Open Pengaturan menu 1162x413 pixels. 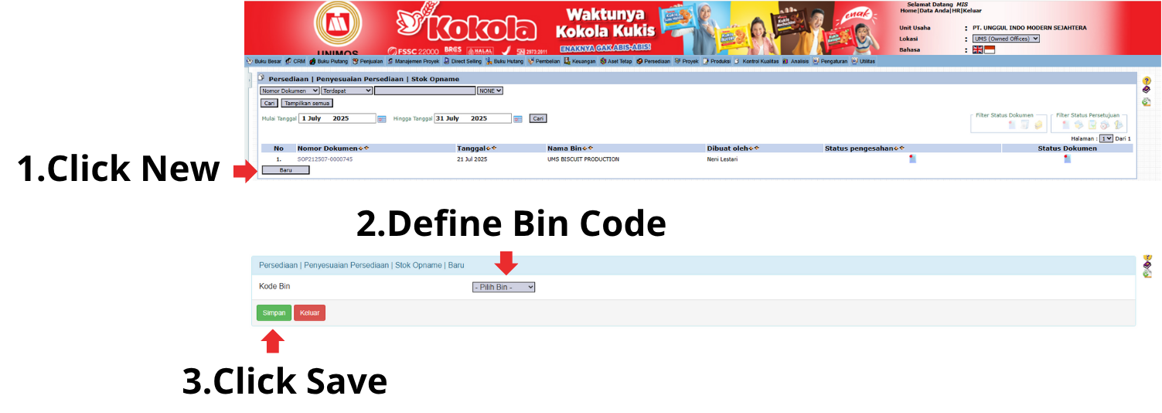(830, 61)
